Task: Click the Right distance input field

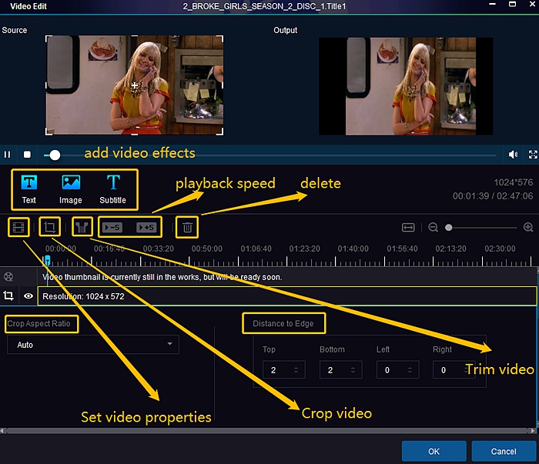Action: click(x=454, y=370)
